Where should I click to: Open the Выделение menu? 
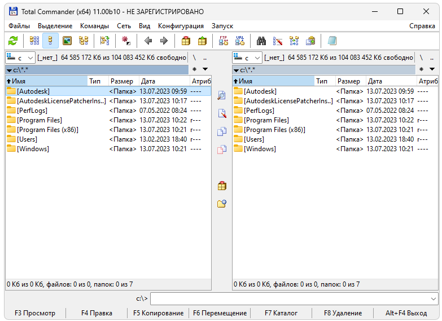click(x=55, y=26)
